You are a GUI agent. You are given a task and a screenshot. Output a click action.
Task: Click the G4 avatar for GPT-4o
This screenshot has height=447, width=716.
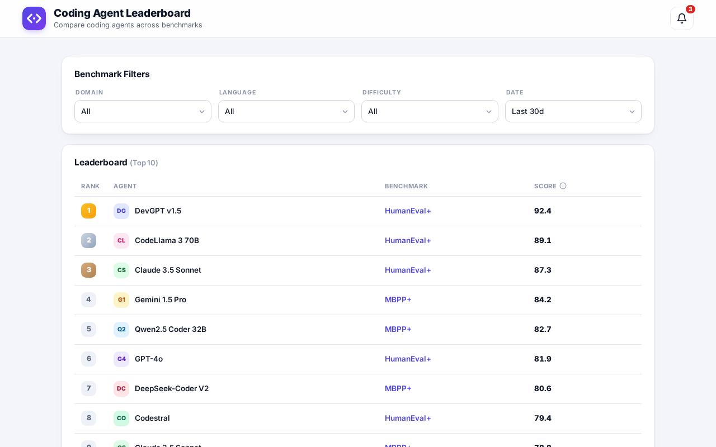pos(121,359)
